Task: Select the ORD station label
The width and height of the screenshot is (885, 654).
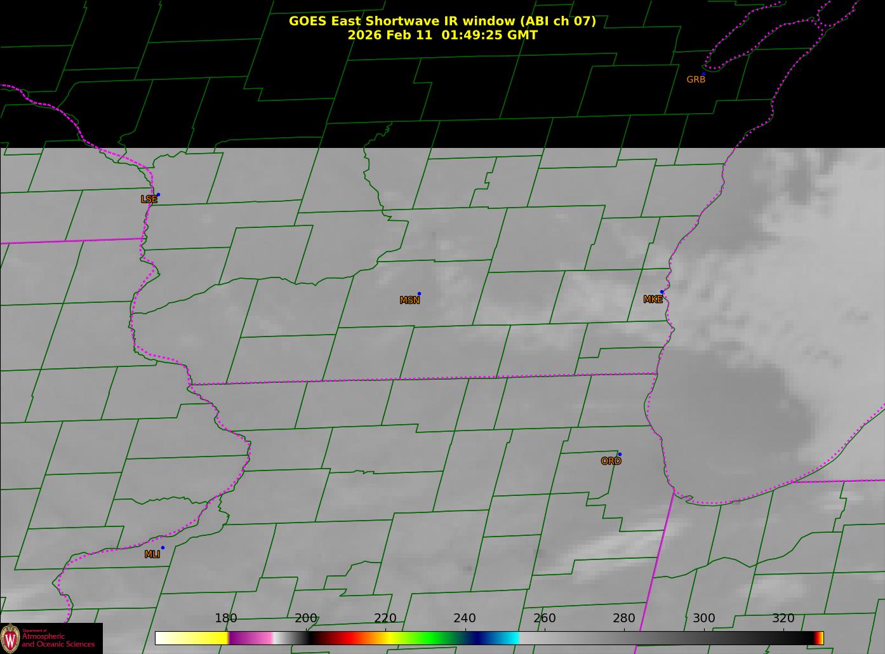Action: pyautogui.click(x=611, y=462)
